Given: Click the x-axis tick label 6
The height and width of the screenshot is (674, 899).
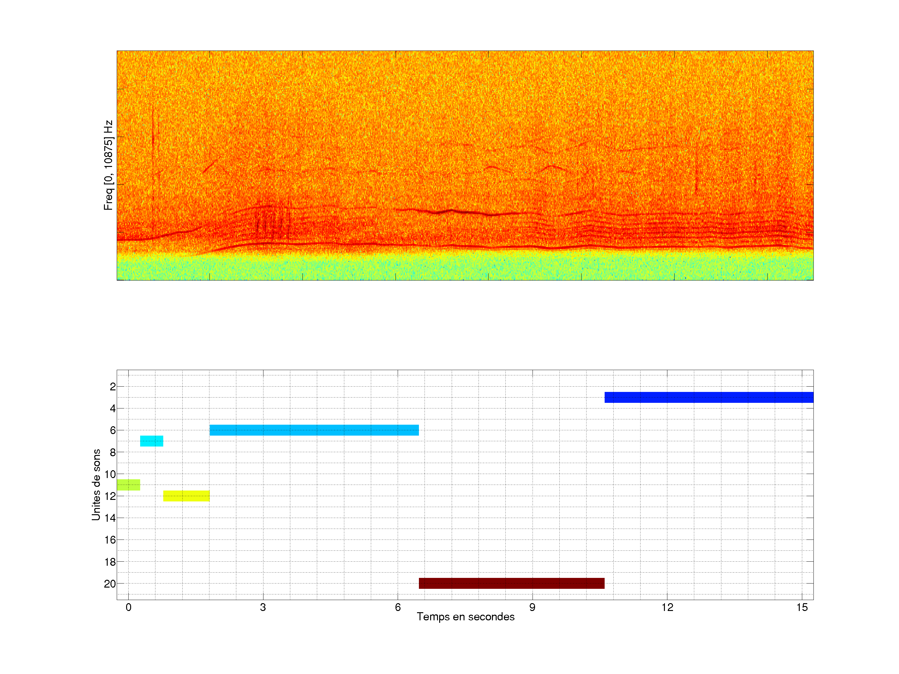Looking at the screenshot, I should click(397, 607).
